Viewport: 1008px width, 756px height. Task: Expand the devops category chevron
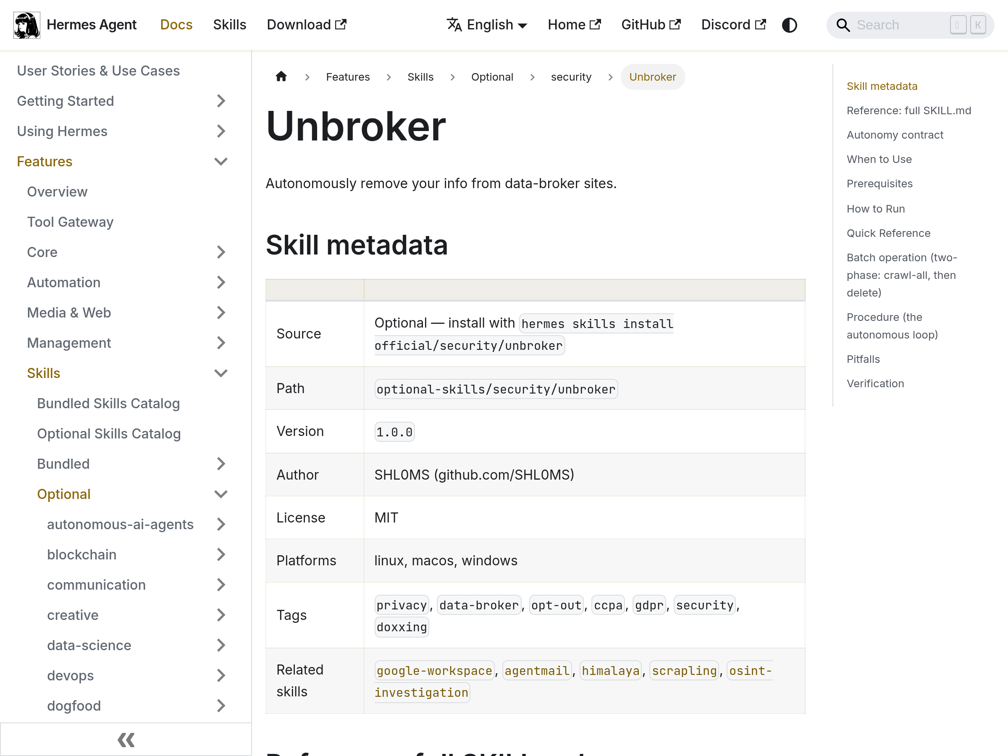pyautogui.click(x=221, y=675)
